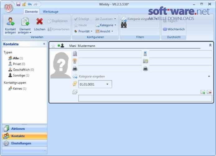Screen dimensions: 216x156
Task: Switch to the Werkzeuge tab
Action: 50,12
